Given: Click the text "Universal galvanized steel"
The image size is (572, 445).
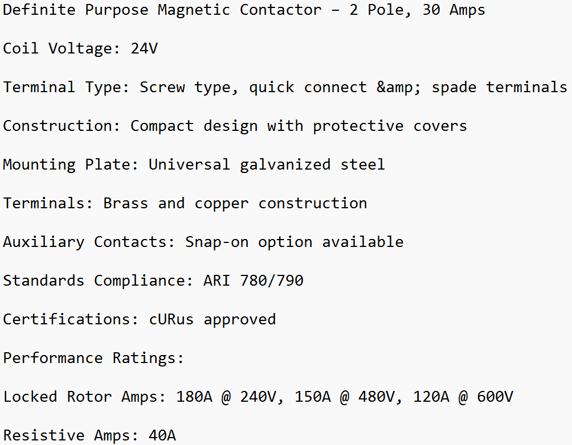Looking at the screenshot, I should [267, 164].
